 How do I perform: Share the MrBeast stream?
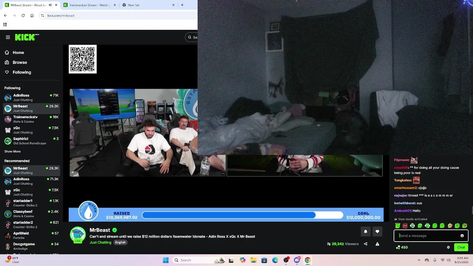point(365,244)
